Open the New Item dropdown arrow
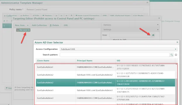 point(28,25)
